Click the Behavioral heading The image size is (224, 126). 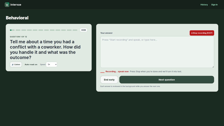tap(17, 18)
